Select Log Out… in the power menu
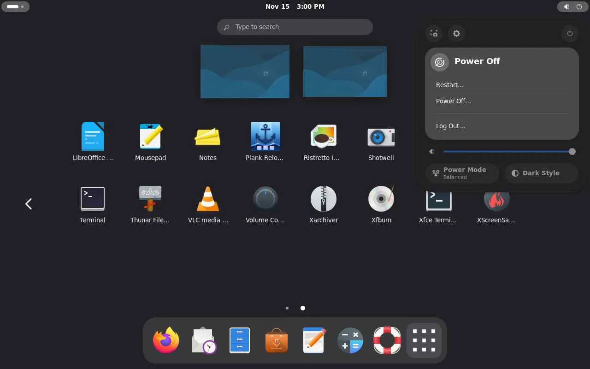This screenshot has height=369, width=590. coord(501,126)
